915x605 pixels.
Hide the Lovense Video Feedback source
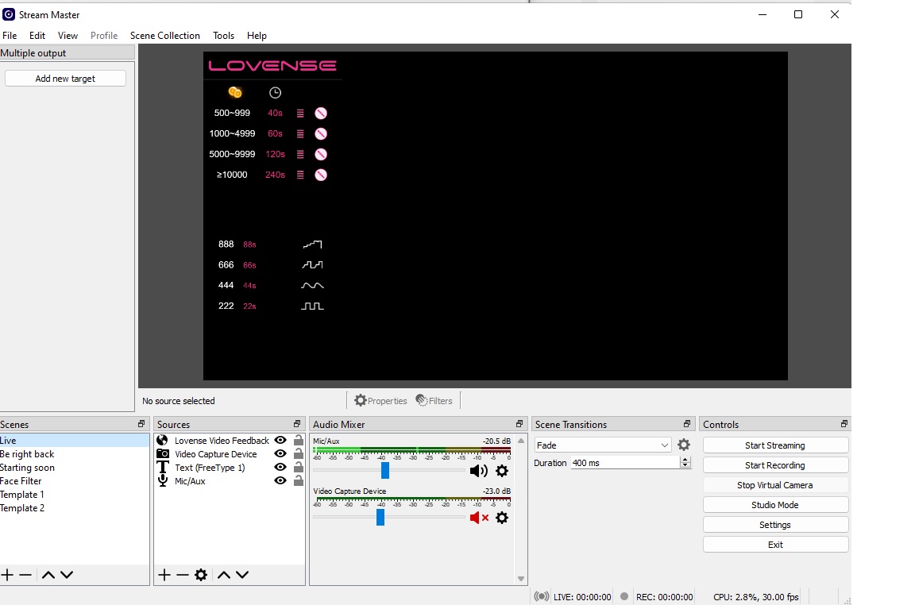pyautogui.click(x=280, y=441)
